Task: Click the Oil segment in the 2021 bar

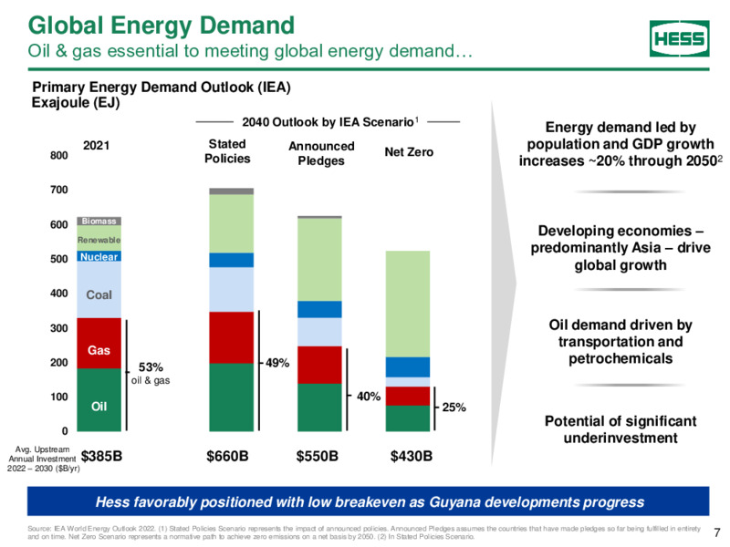Action: point(99,399)
